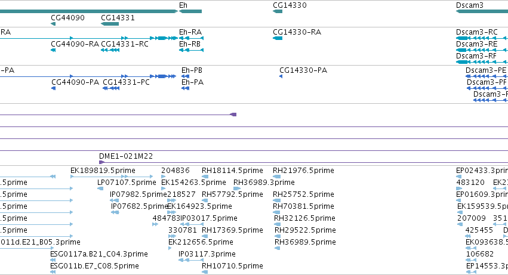This screenshot has height=275, width=508.
Task: Select EST RH36989.3prime glyph
Action: click(x=237, y=189)
